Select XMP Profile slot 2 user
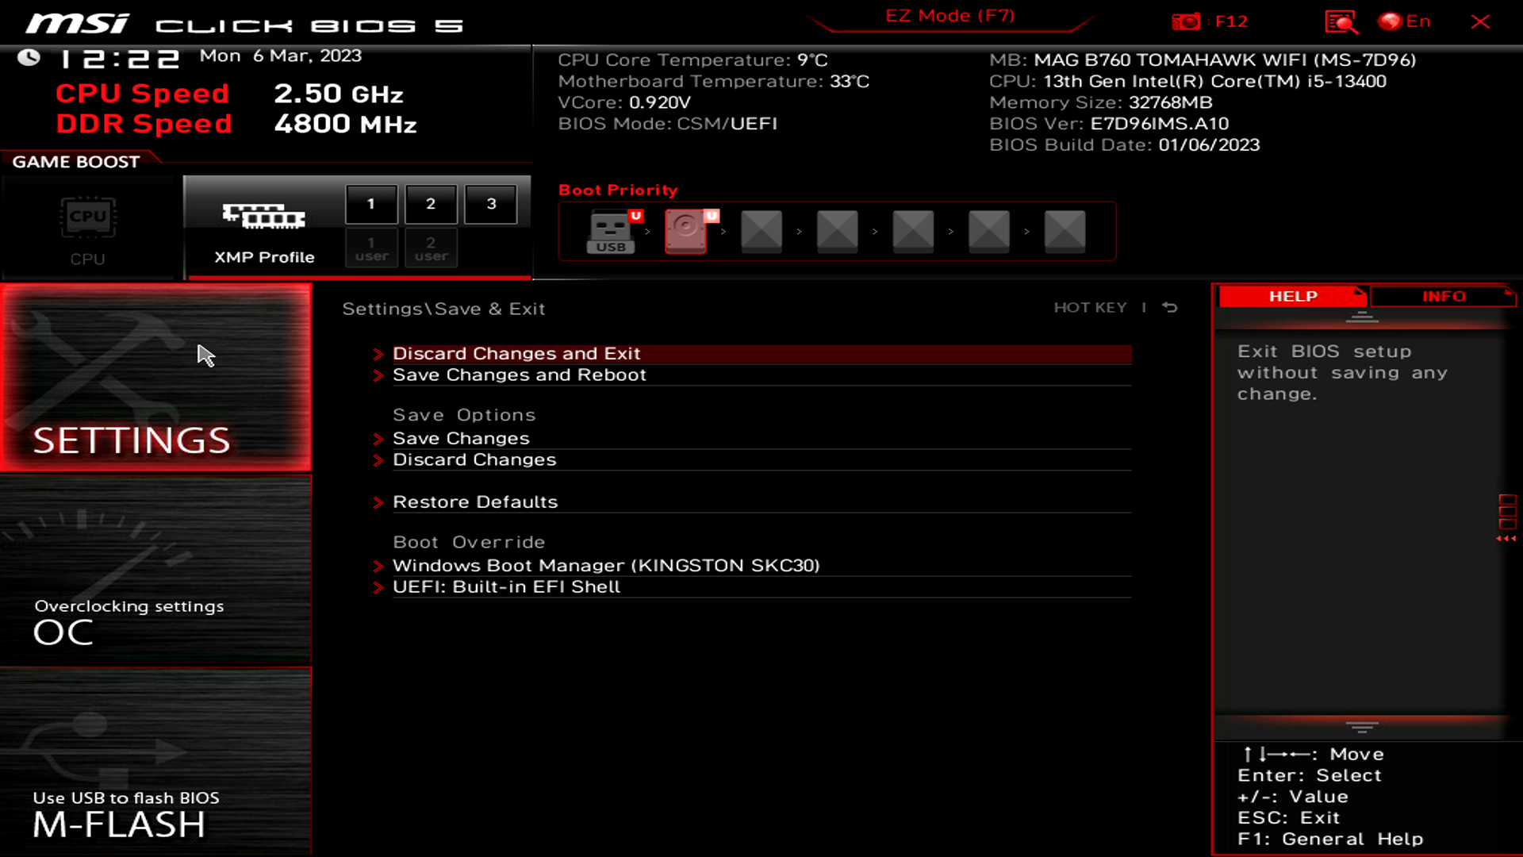Viewport: 1523px width, 857px height. coord(431,248)
